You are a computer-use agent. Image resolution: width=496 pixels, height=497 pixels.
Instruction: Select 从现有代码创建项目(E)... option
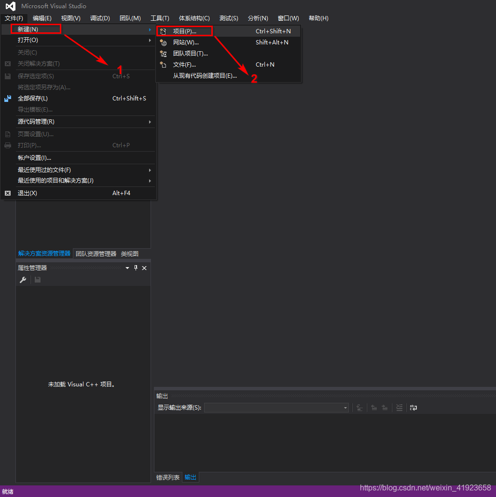228,75
